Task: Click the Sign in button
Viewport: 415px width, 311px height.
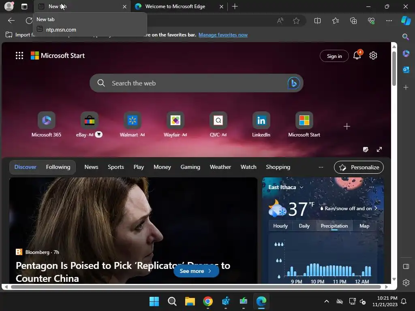Action: (334, 56)
